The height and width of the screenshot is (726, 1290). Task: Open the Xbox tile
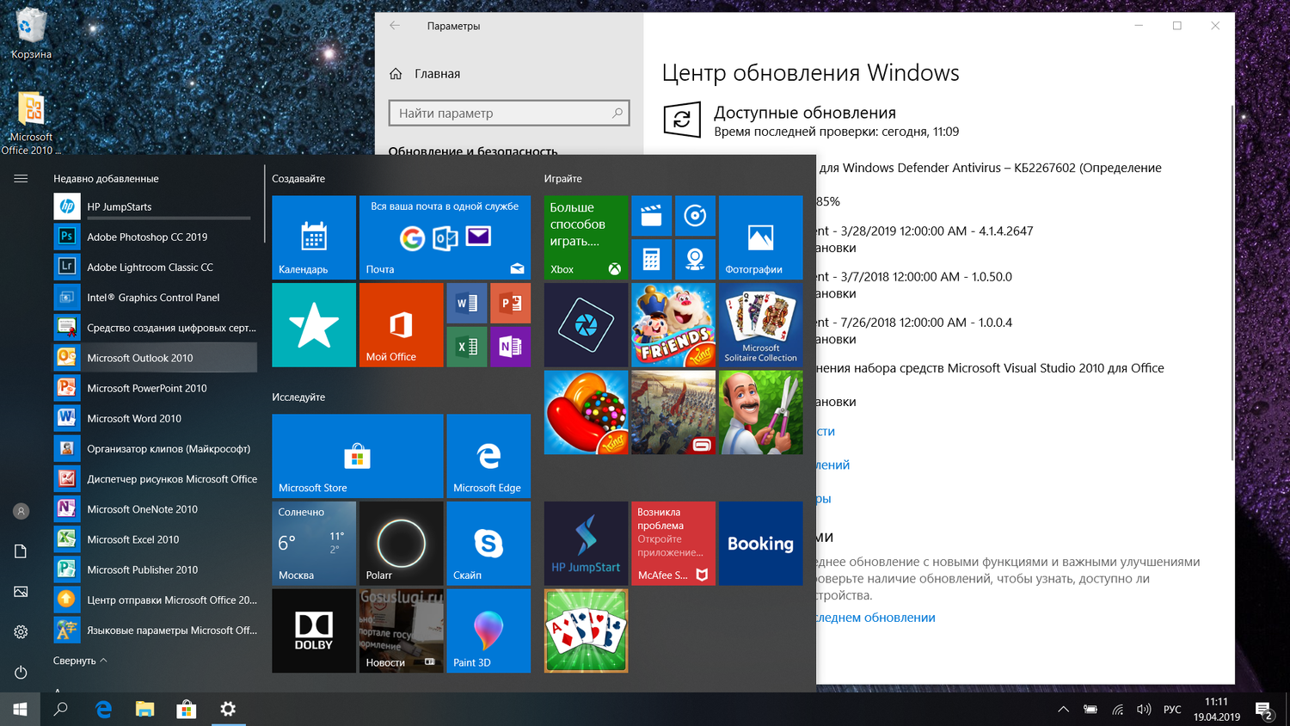click(586, 237)
